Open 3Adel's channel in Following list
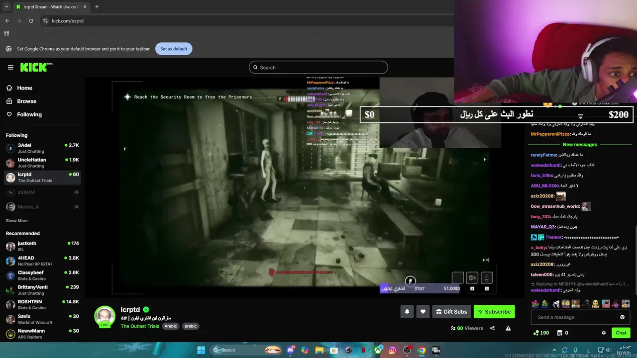 [42, 148]
